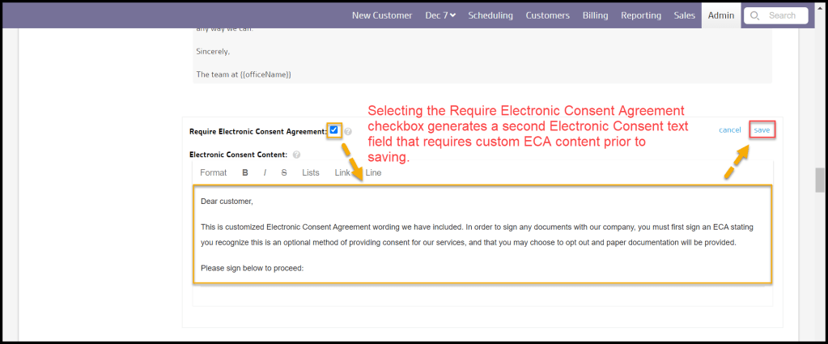
Task: Click help icon next to Electronic Consent Content
Action: point(297,155)
